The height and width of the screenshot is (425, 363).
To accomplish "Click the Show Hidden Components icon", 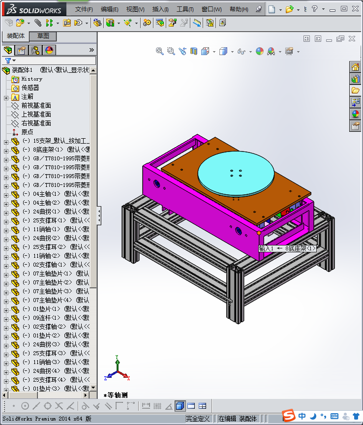I will 97,23.
